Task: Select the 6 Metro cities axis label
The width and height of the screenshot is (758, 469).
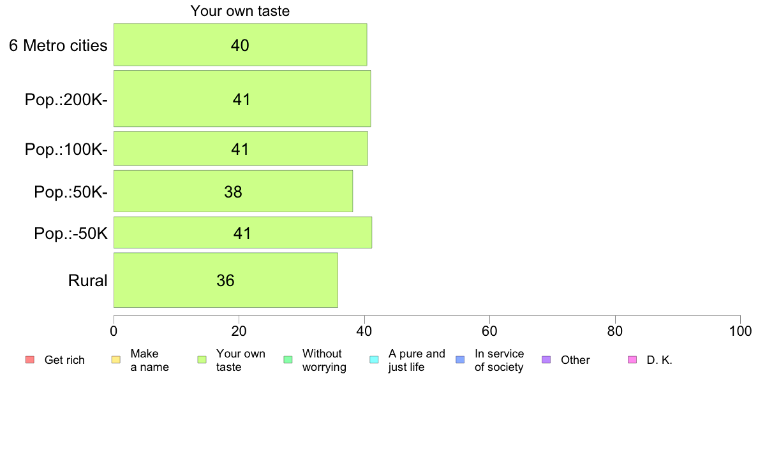Action: pos(58,45)
